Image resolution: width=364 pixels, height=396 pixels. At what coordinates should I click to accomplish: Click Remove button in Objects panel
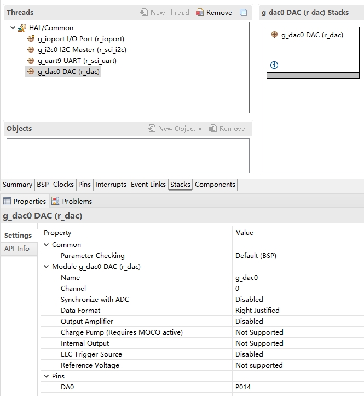(227, 129)
